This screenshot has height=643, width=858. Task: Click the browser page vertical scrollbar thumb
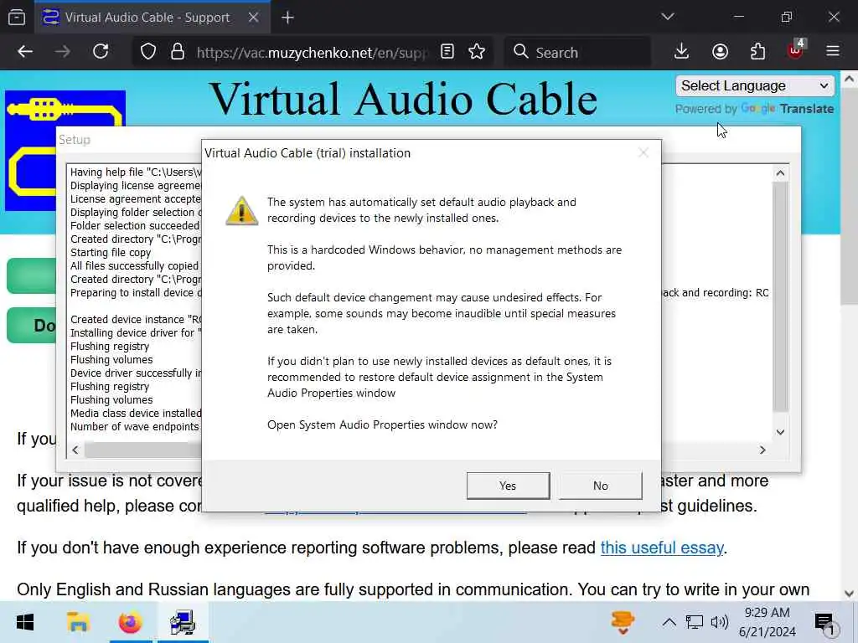pos(849,196)
